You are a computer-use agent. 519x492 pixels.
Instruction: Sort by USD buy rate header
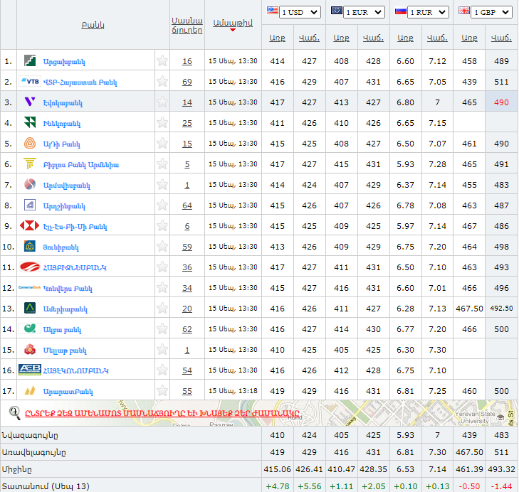tap(277, 38)
